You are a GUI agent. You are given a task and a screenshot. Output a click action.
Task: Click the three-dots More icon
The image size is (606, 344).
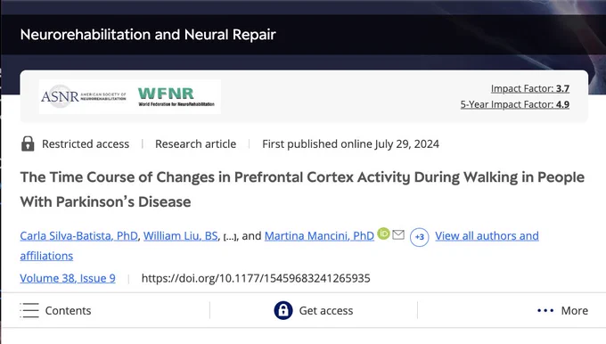[x=545, y=310]
